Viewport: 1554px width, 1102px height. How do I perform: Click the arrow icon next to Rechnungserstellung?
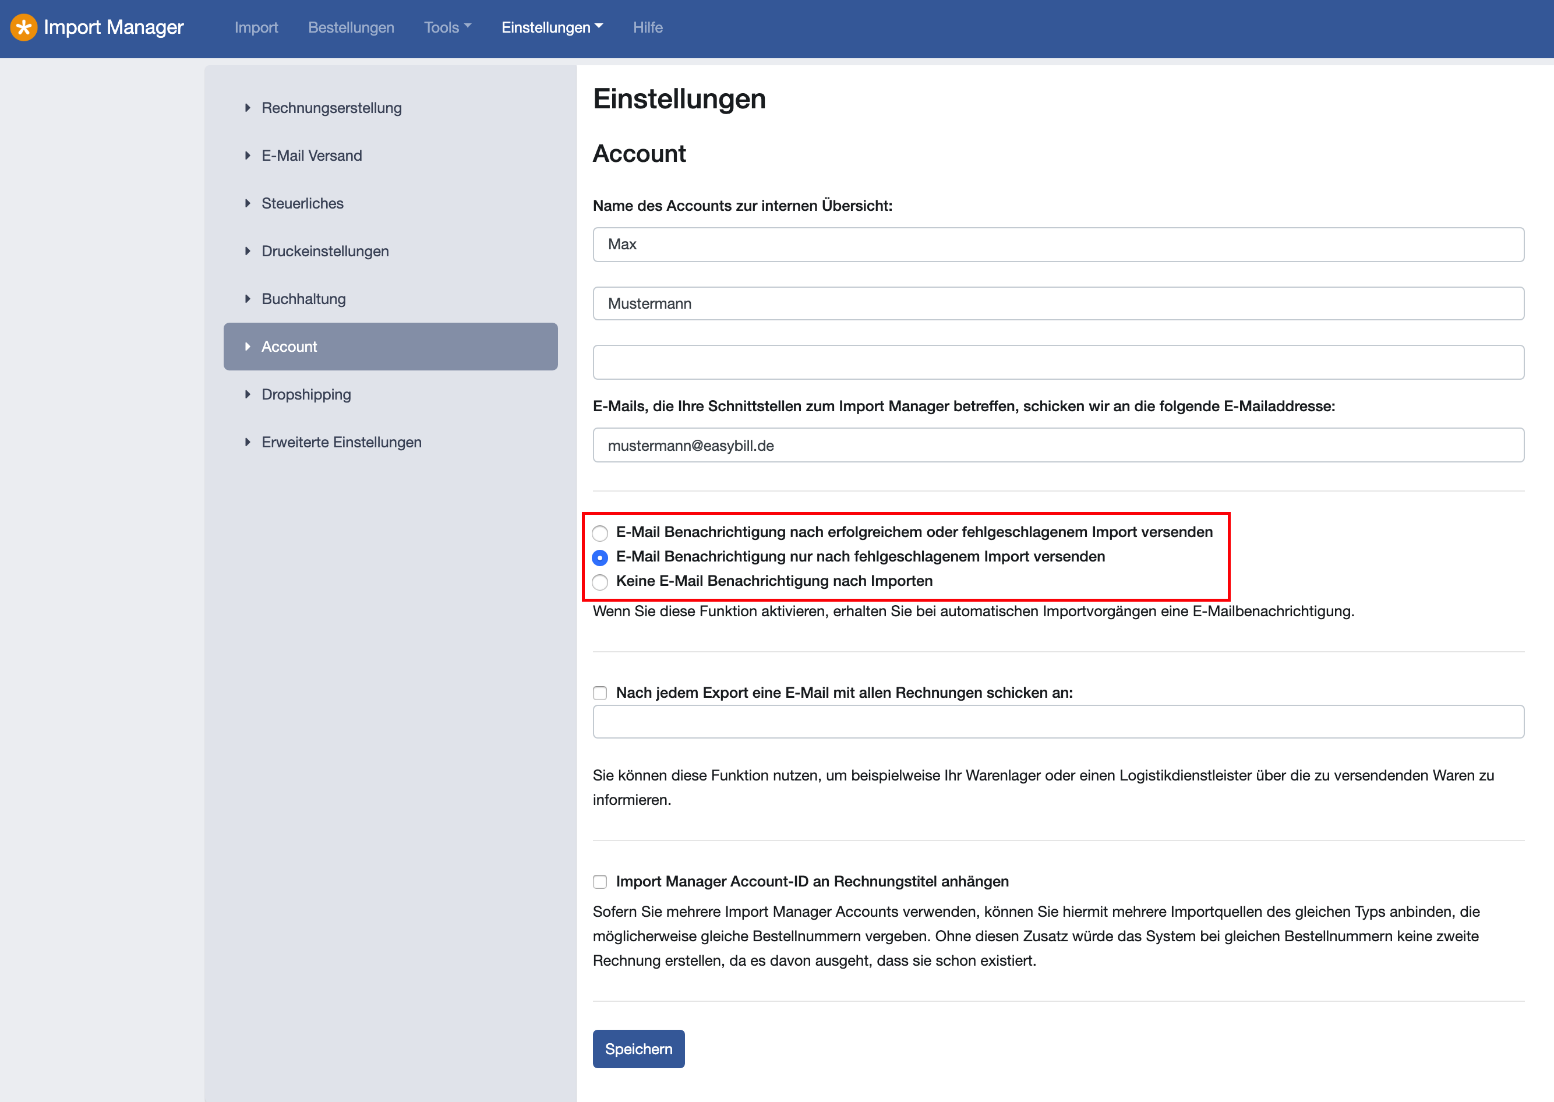(248, 108)
